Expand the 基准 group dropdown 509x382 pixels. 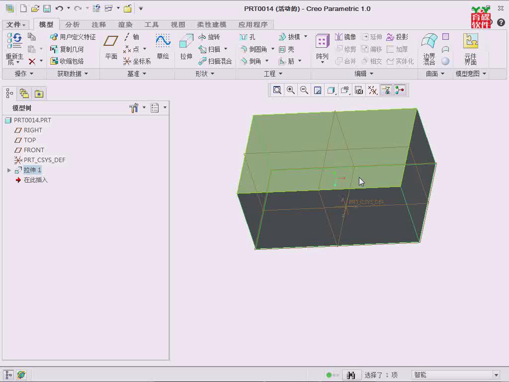coord(137,74)
